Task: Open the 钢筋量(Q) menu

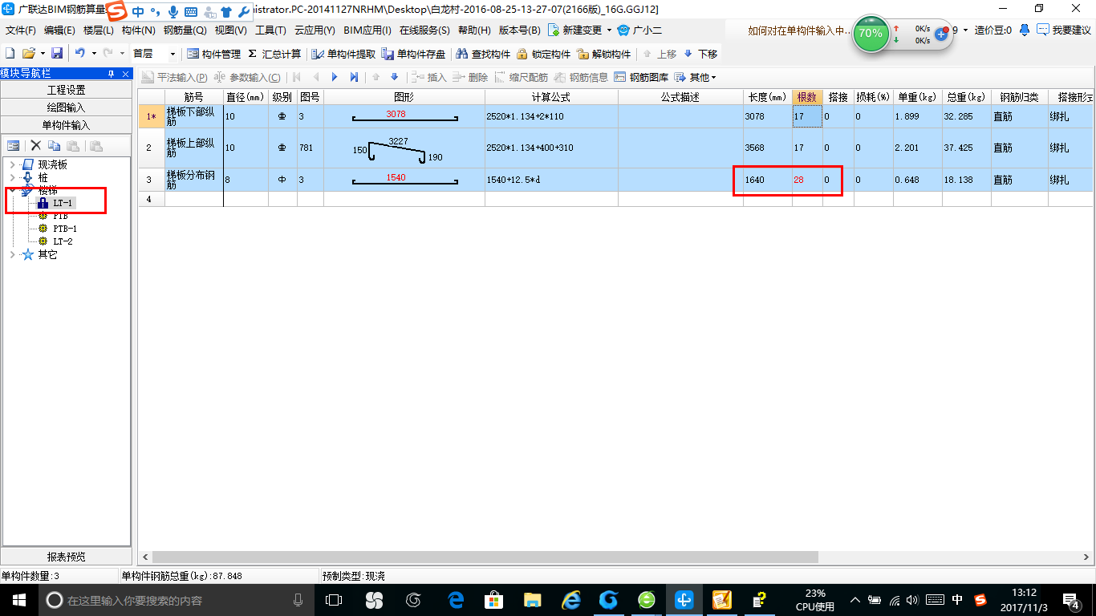Action: 185,30
